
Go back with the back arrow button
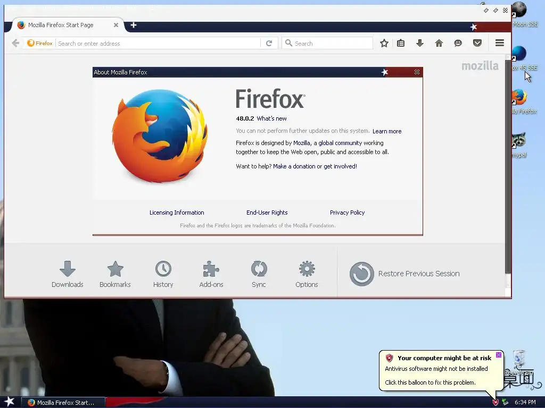[15, 43]
